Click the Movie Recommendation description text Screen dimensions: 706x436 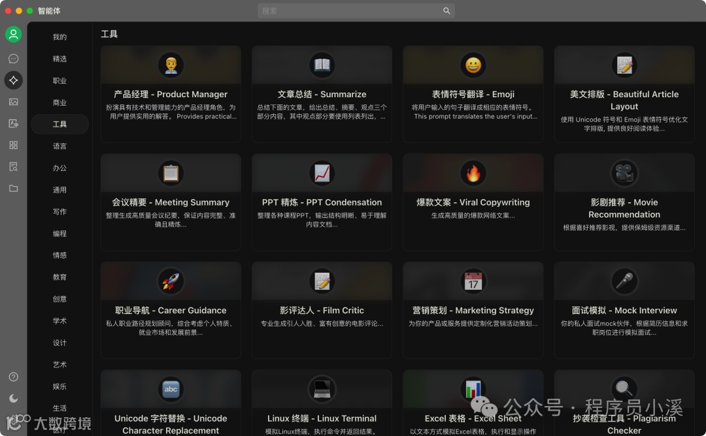coord(624,227)
